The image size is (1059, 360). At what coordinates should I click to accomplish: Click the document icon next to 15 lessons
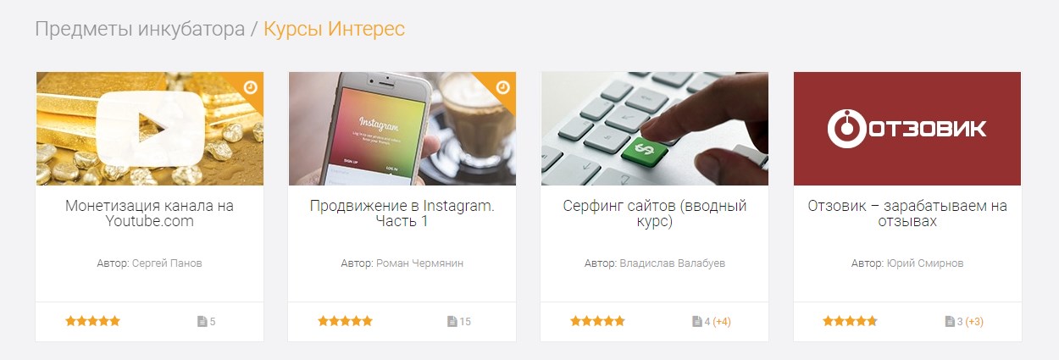[x=452, y=322]
